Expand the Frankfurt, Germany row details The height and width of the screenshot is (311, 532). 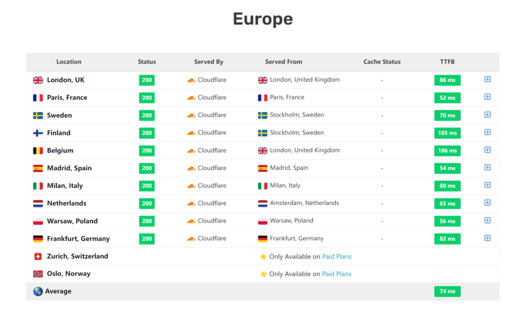[x=487, y=238]
